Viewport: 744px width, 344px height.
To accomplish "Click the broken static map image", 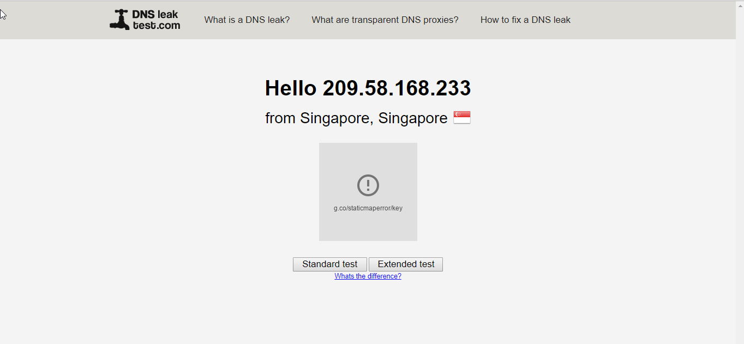I will pyautogui.click(x=368, y=192).
